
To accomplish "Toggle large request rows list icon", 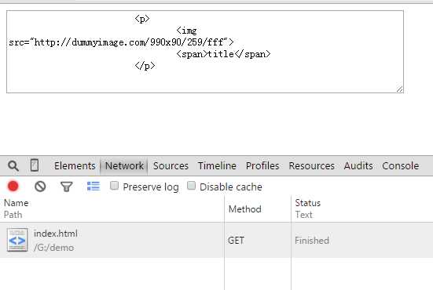I will 94,187.
